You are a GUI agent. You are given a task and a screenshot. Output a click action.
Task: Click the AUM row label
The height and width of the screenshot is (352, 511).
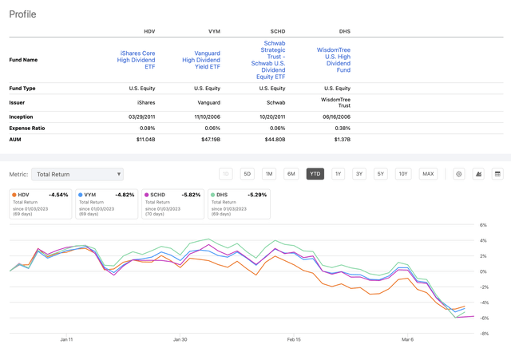tap(15, 140)
